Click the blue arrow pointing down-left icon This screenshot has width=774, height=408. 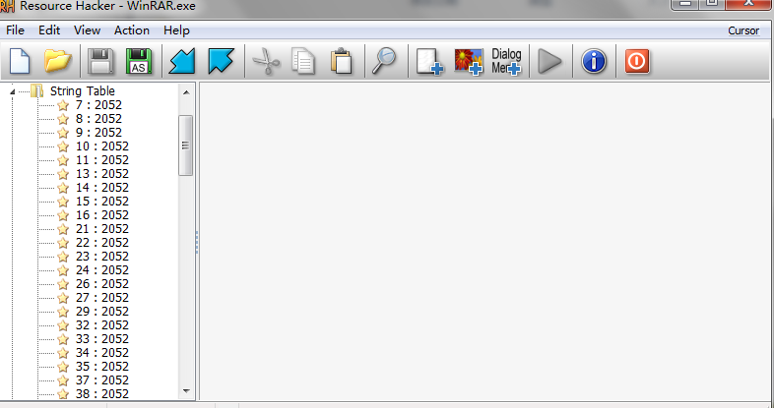[182, 61]
